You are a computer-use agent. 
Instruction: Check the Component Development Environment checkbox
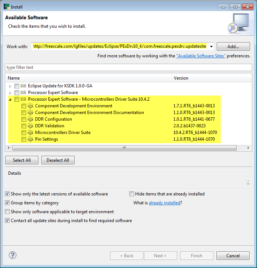(24, 106)
